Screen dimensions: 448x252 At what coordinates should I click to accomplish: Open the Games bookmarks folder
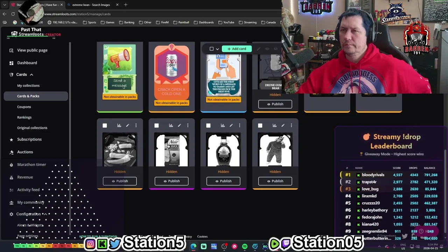click(107, 22)
